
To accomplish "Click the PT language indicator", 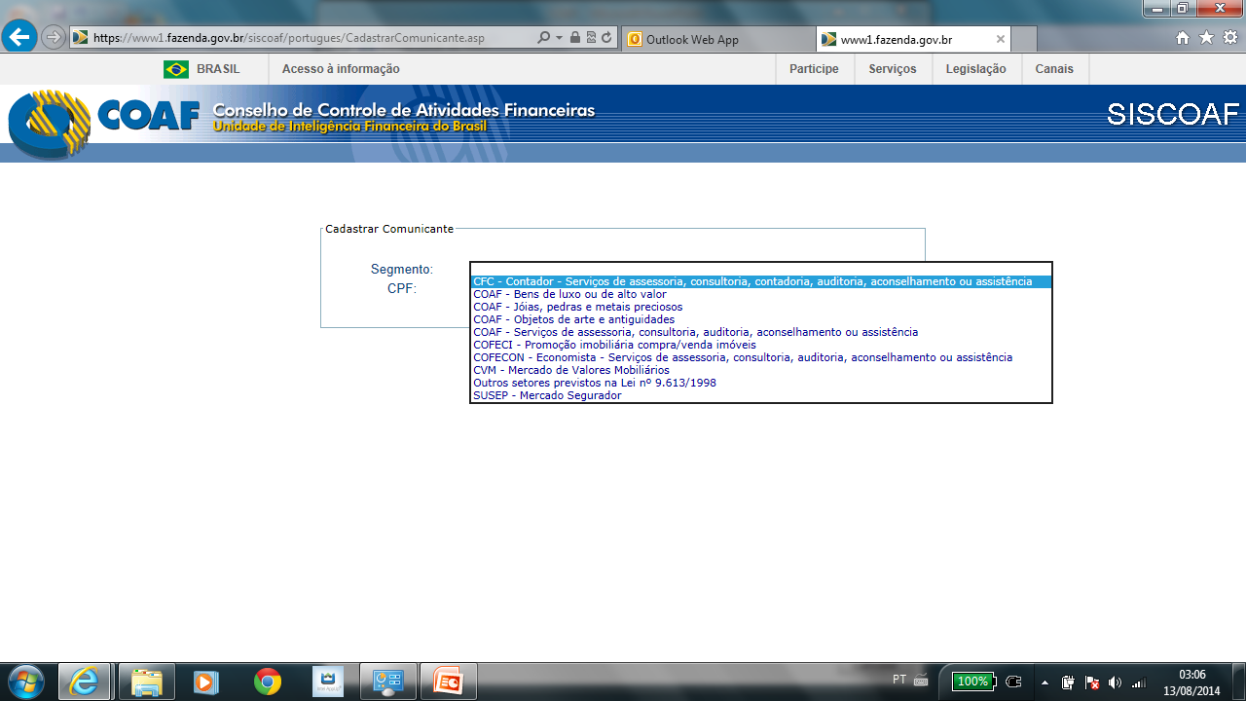I will [899, 680].
